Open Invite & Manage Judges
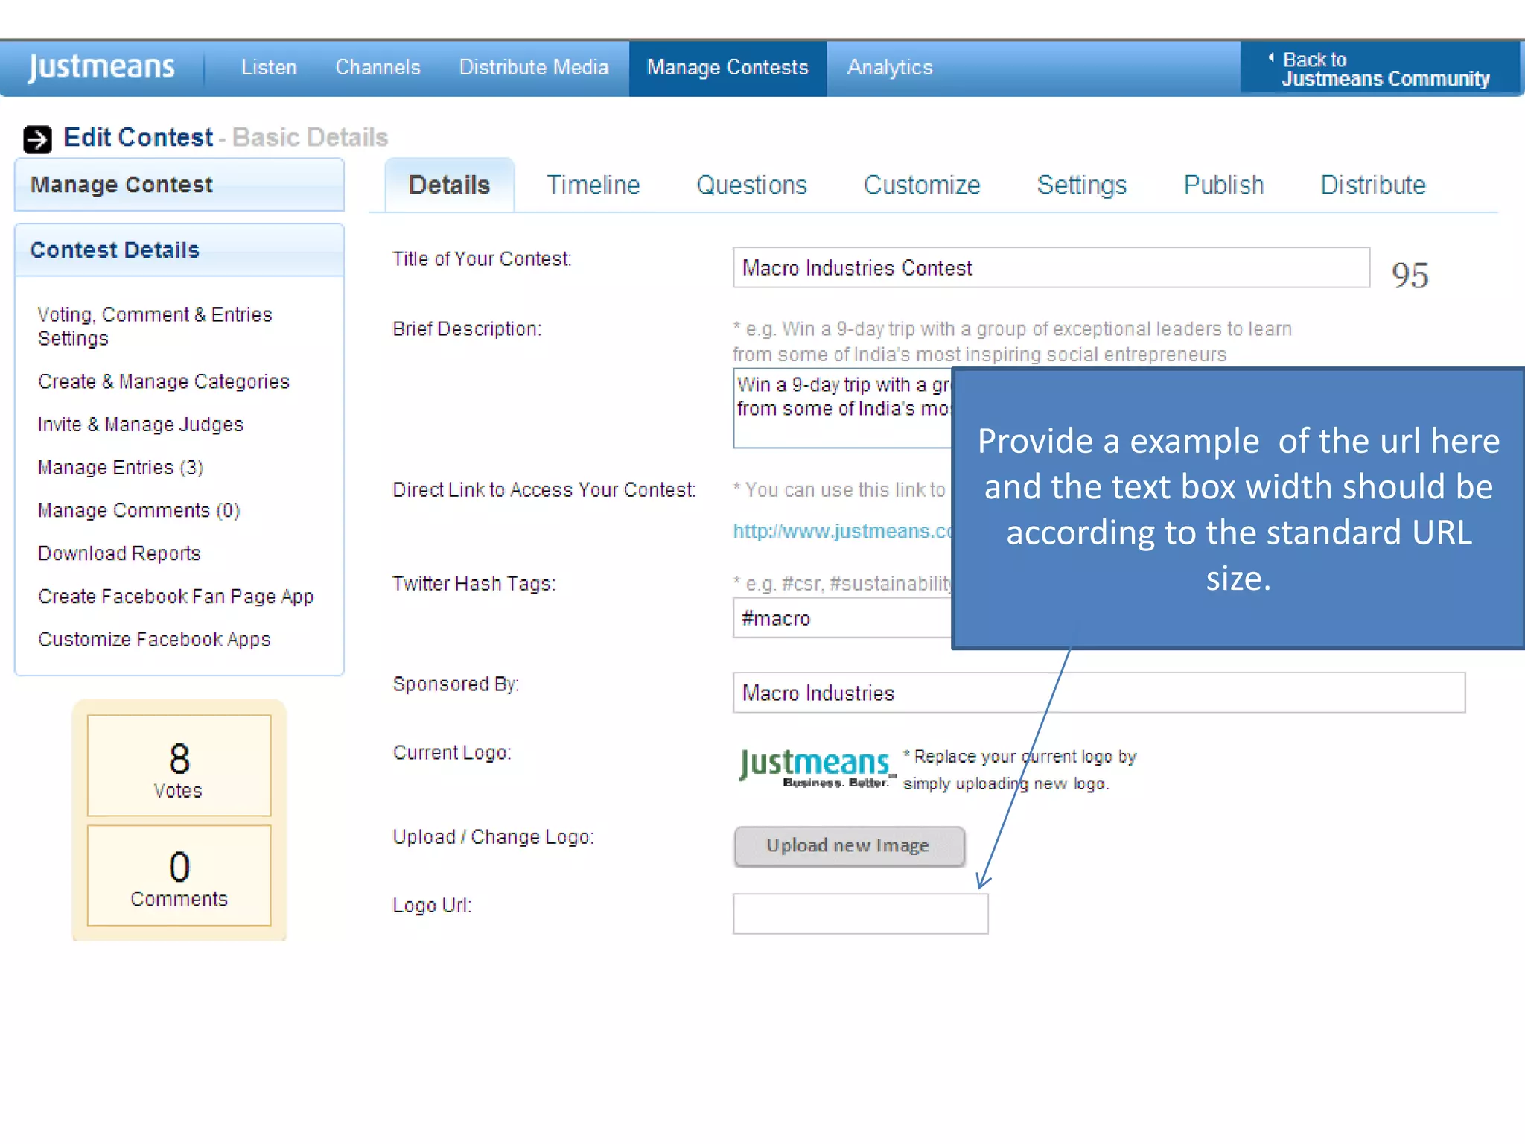The width and height of the screenshot is (1525, 1144). pos(141,425)
